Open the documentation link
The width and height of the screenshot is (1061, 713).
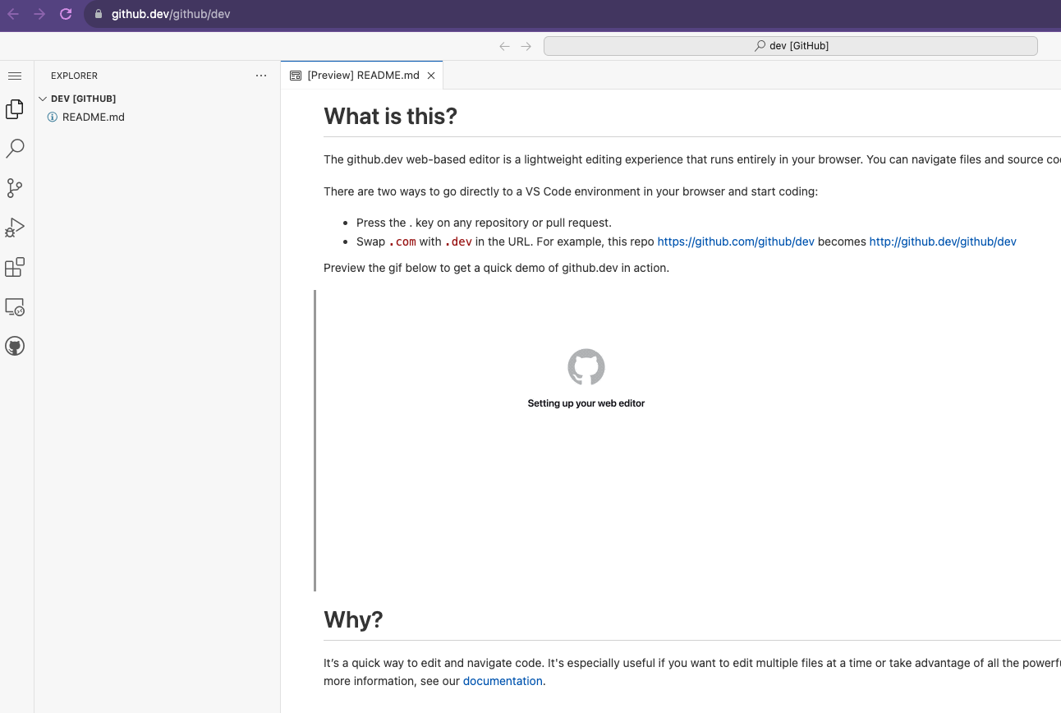click(503, 681)
